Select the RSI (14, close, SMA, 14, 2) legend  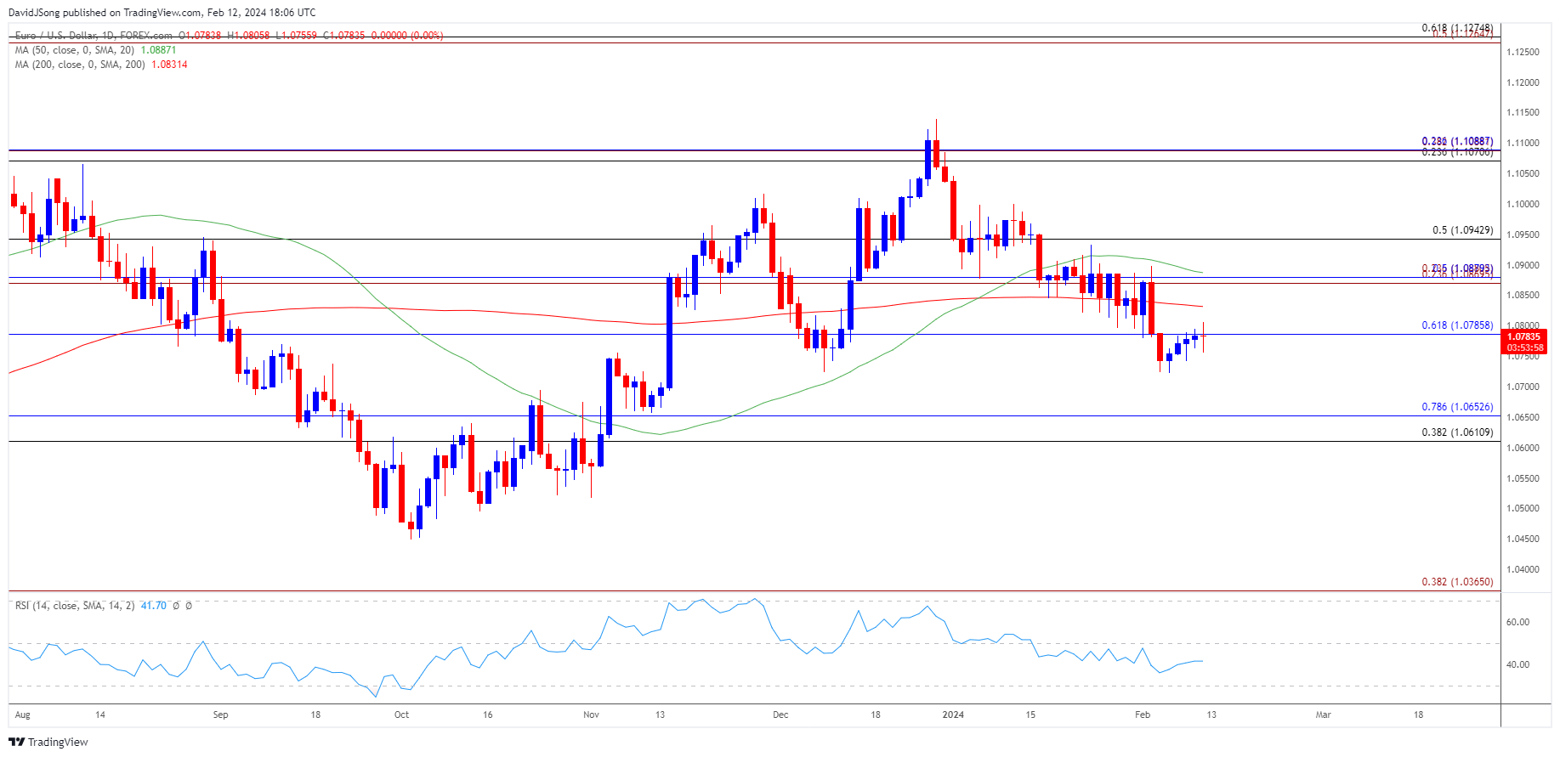[75, 606]
